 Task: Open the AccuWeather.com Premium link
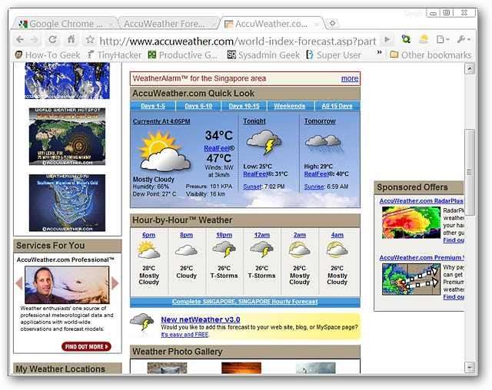(x=421, y=257)
